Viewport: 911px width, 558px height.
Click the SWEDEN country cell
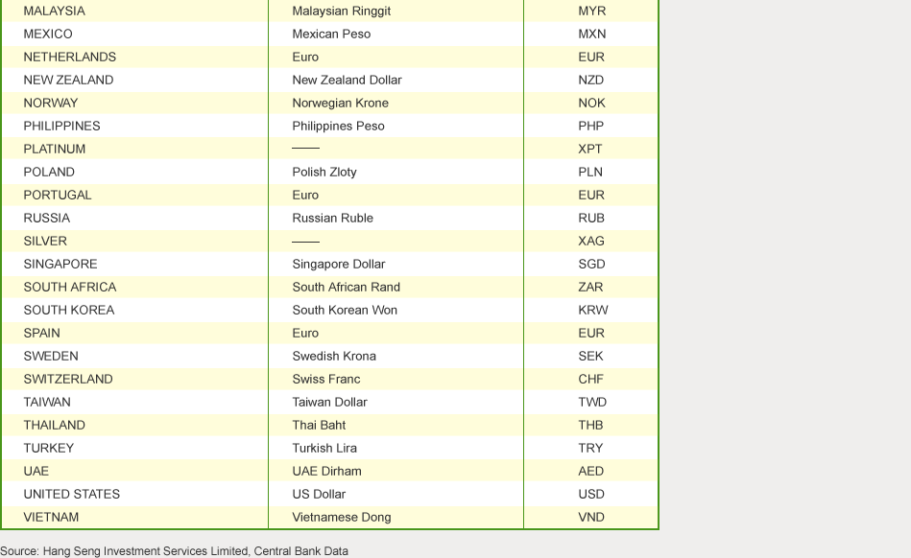coord(51,356)
